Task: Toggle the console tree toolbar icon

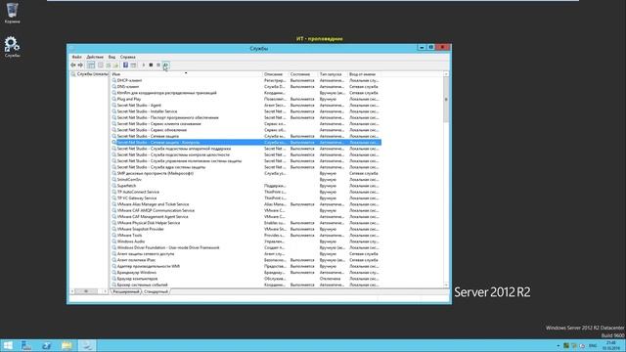Action: pos(91,66)
